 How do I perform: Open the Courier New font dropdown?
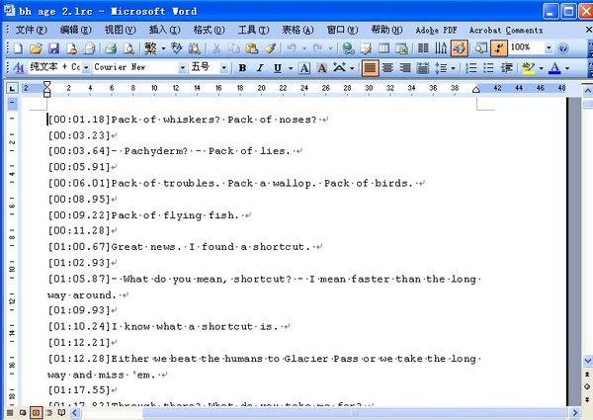182,67
